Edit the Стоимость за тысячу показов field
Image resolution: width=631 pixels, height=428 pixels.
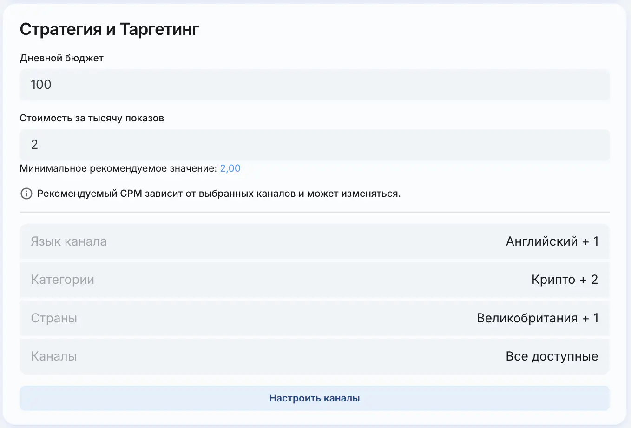click(315, 145)
